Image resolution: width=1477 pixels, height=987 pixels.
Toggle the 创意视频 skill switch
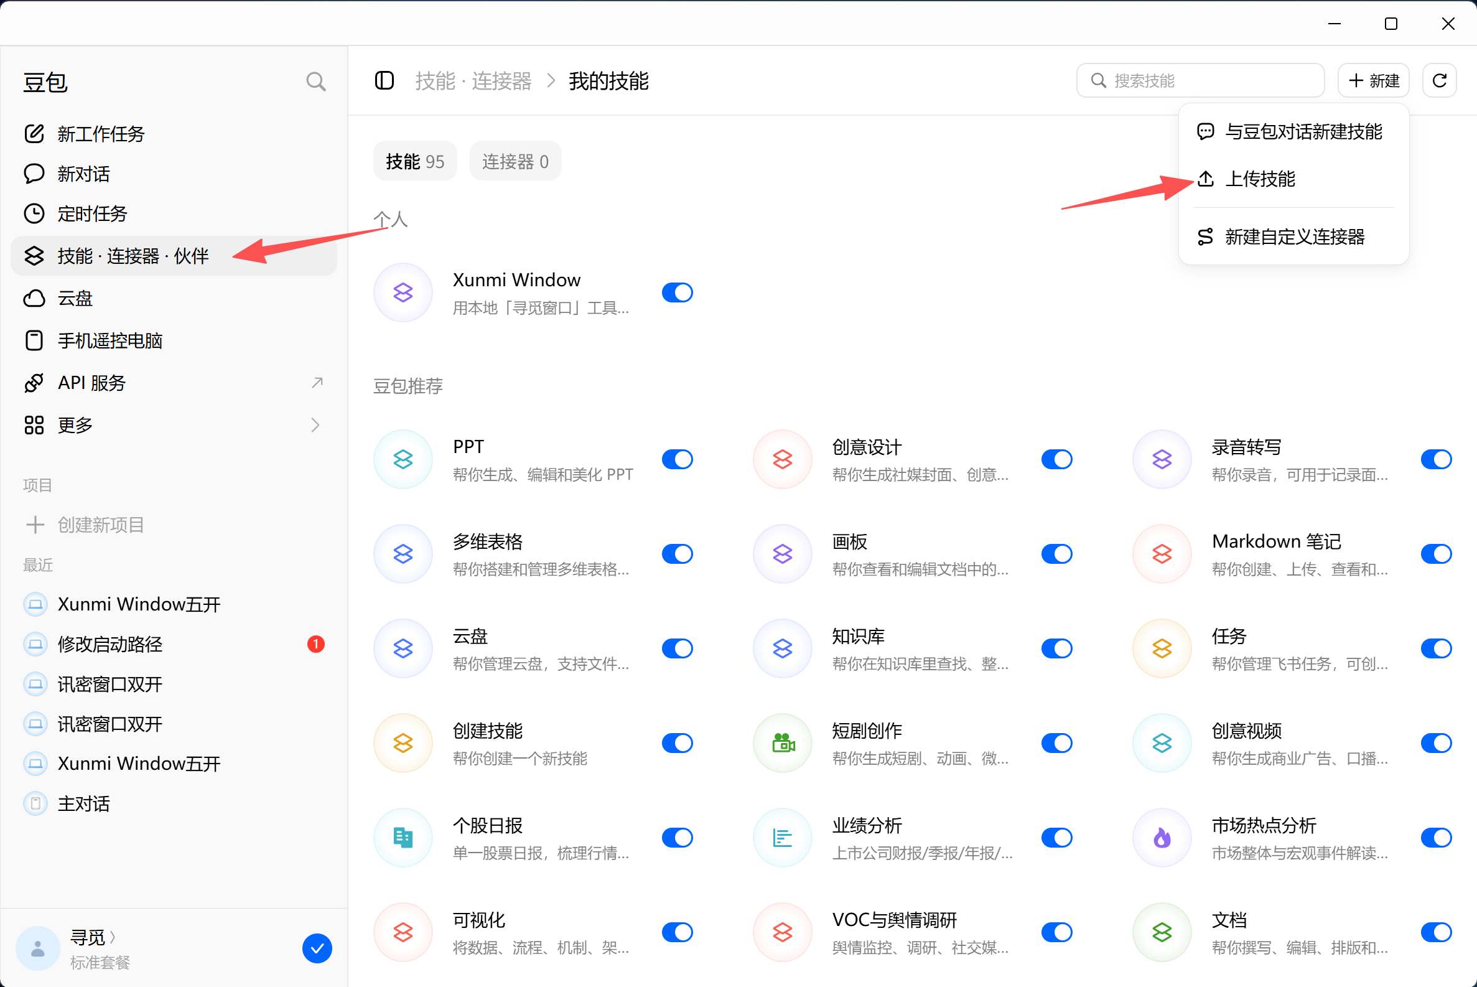tap(1436, 744)
